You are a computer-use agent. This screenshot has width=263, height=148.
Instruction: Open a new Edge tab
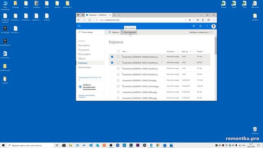(115, 15)
